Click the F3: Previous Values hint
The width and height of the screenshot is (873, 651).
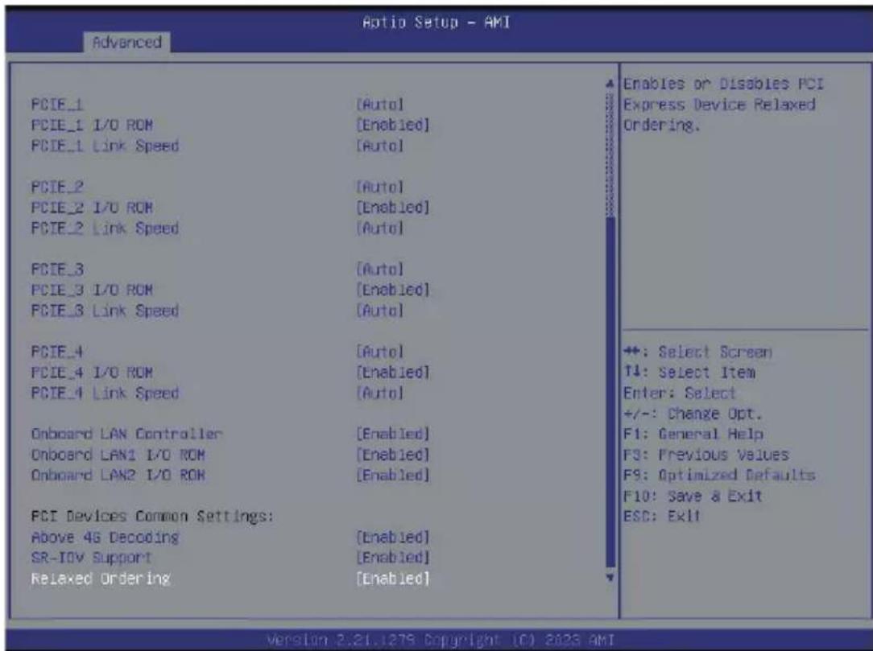coord(706,455)
